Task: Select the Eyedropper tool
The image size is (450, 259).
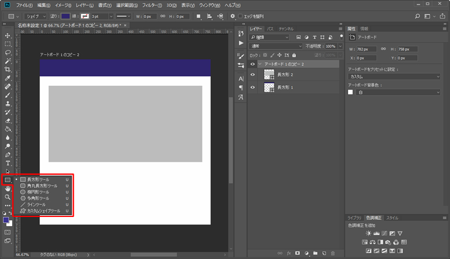Action: (x=7, y=78)
